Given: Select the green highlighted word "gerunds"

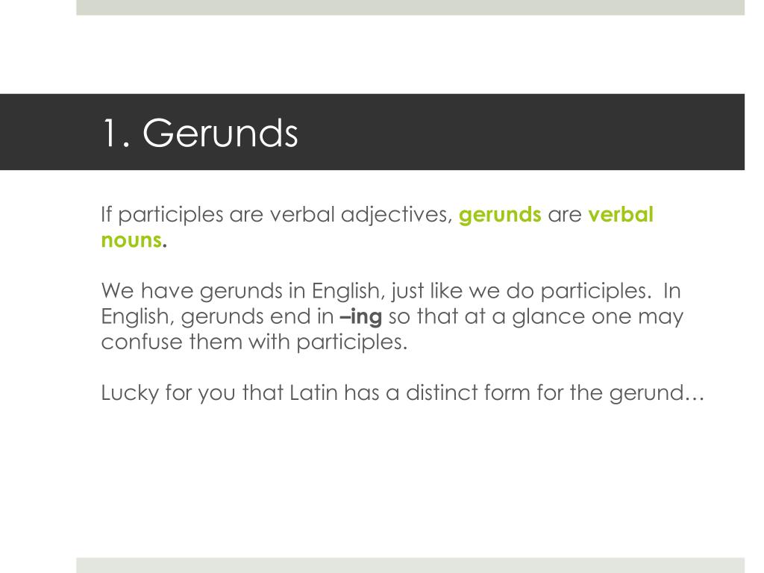Looking at the screenshot, I should pos(500,215).
